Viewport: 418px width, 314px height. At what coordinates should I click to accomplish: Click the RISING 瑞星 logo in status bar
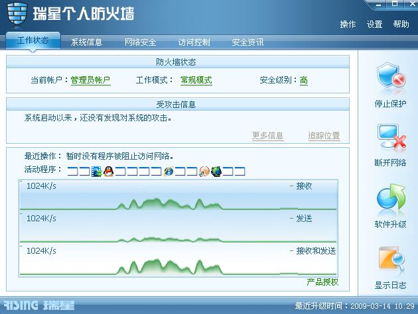pos(39,305)
